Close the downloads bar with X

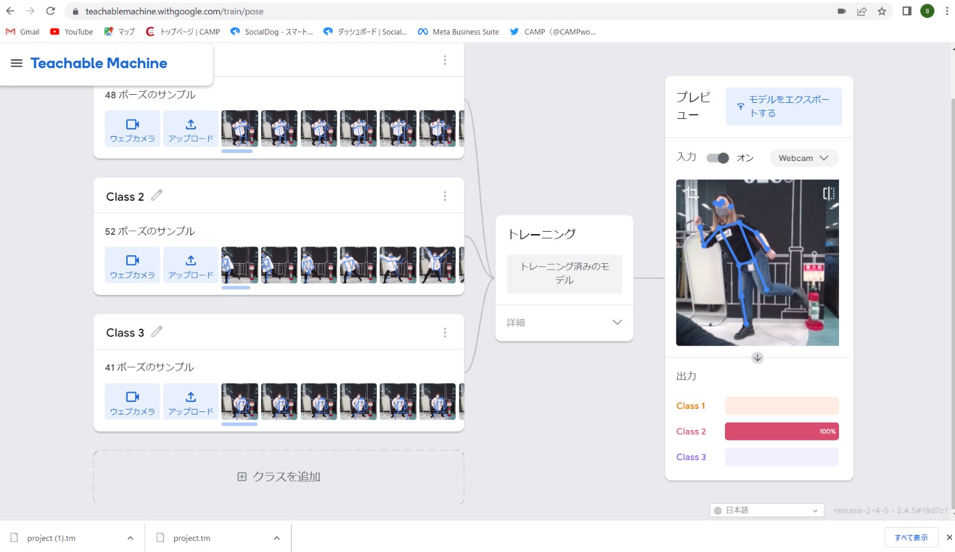pos(949,537)
